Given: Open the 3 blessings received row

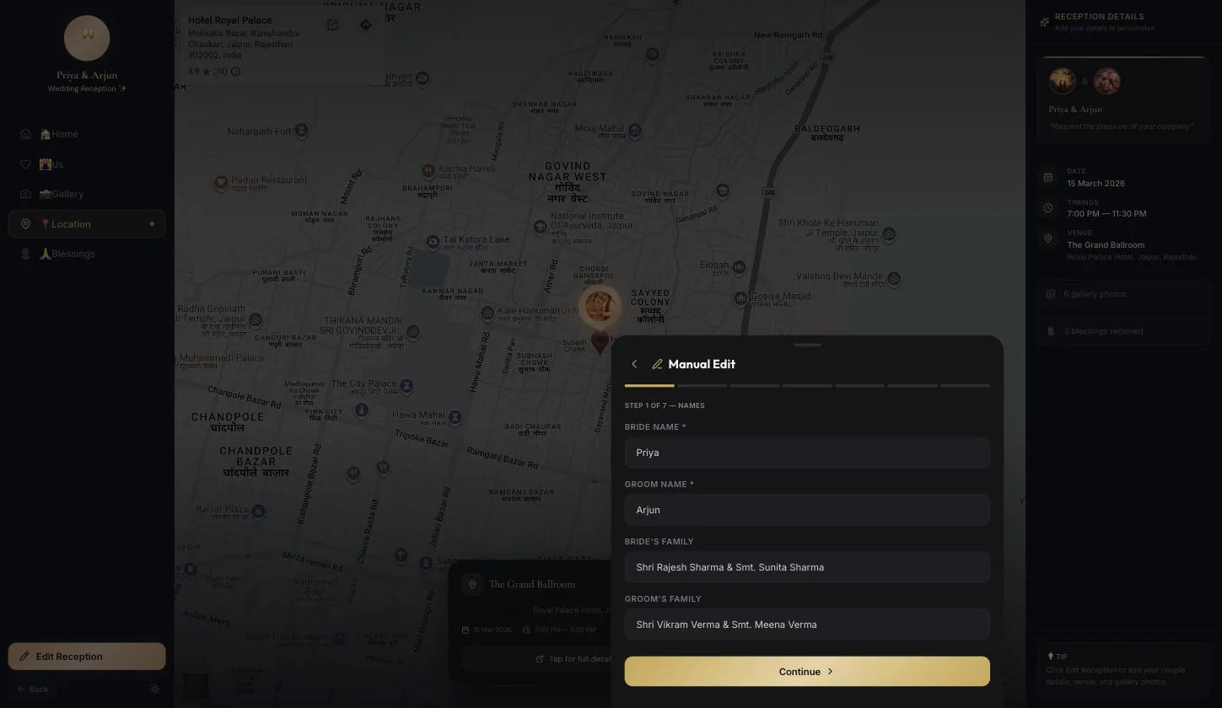Looking at the screenshot, I should click(1123, 331).
